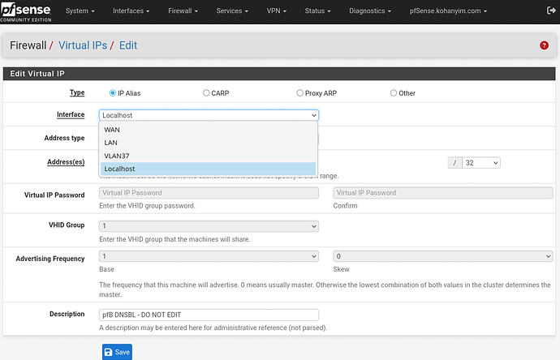The image size is (560, 360).
Task: Go to Virtual IPs breadcrumb link
Action: (83, 45)
